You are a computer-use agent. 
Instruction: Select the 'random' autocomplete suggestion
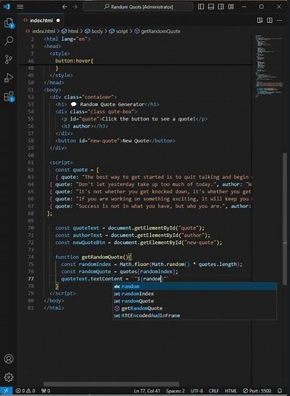(x=194, y=286)
